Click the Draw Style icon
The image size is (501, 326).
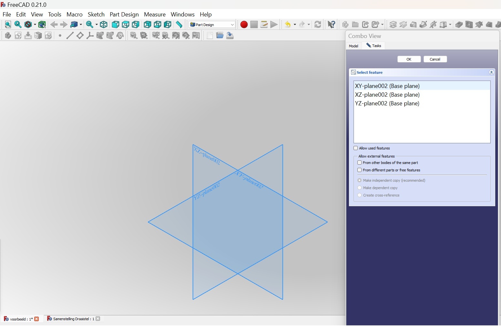(28, 24)
